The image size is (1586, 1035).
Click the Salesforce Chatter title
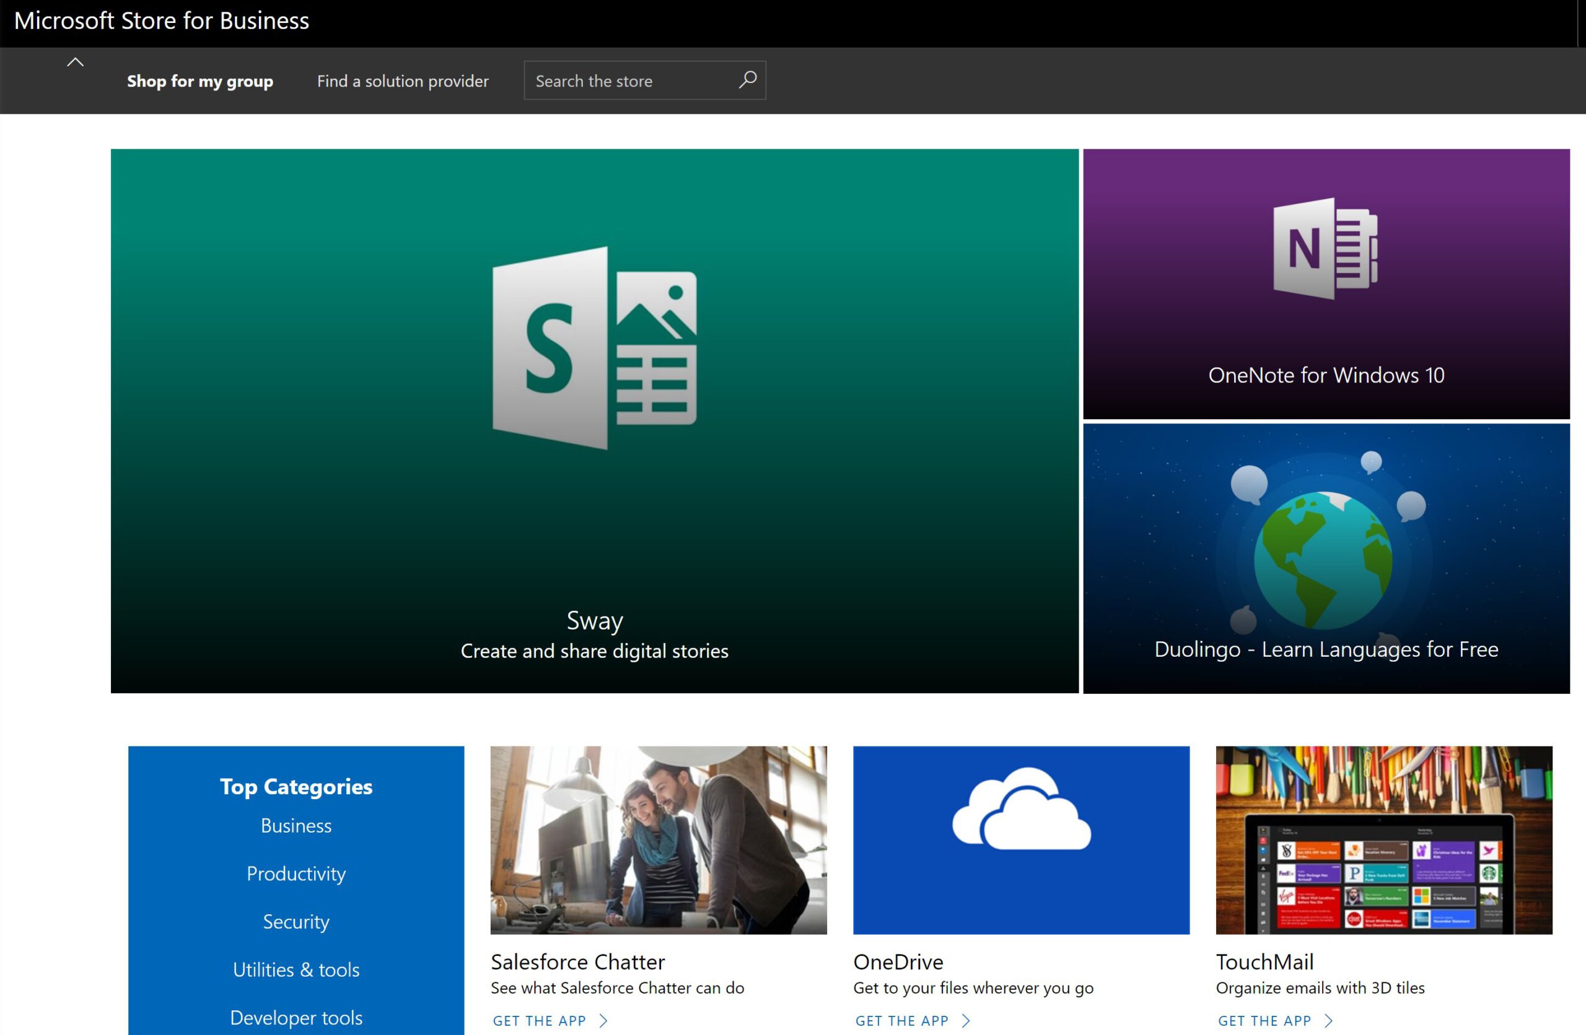point(578,962)
